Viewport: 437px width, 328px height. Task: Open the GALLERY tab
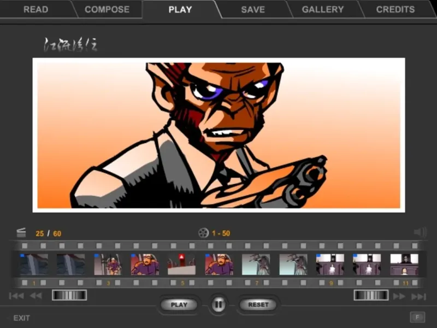(x=323, y=9)
